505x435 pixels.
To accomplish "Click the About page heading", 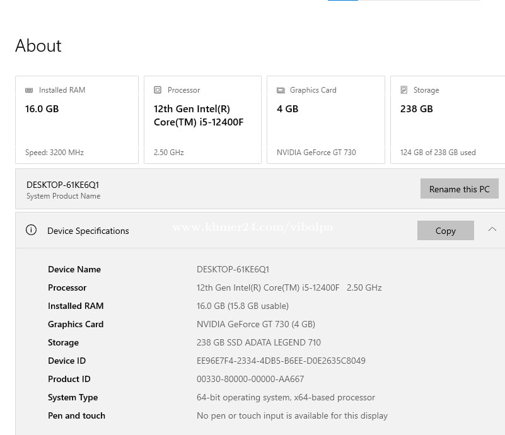I will (x=38, y=46).
